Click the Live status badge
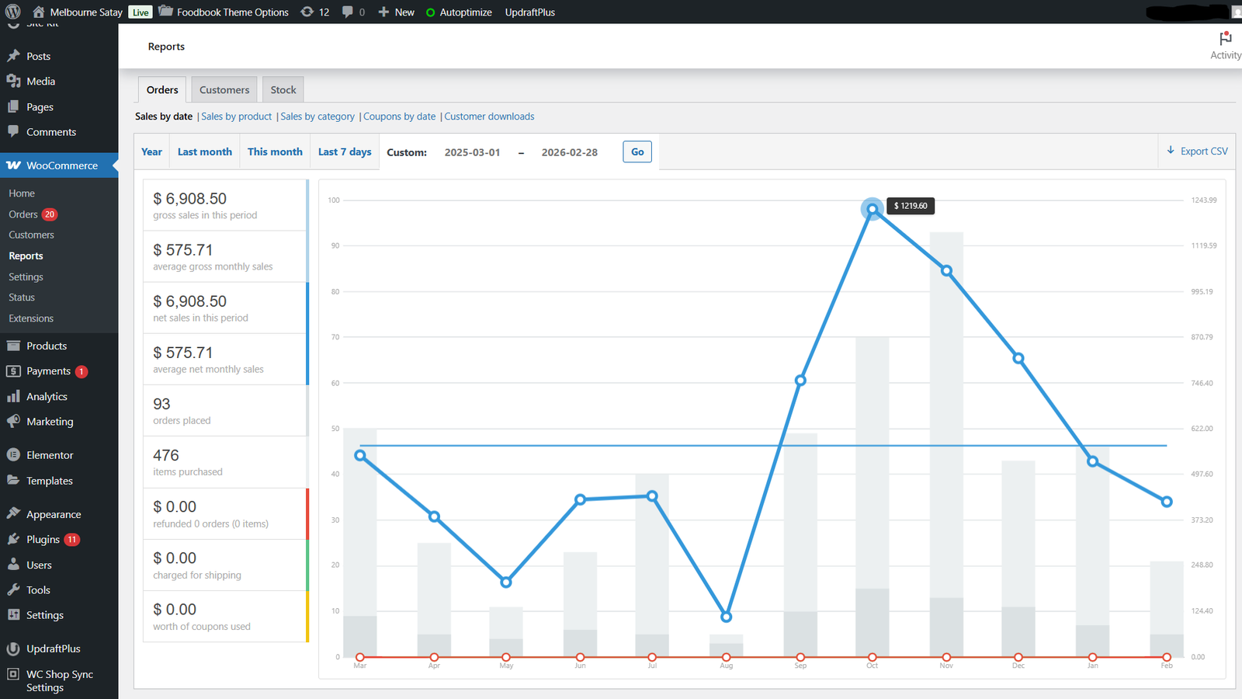1242x699 pixels. click(x=141, y=12)
